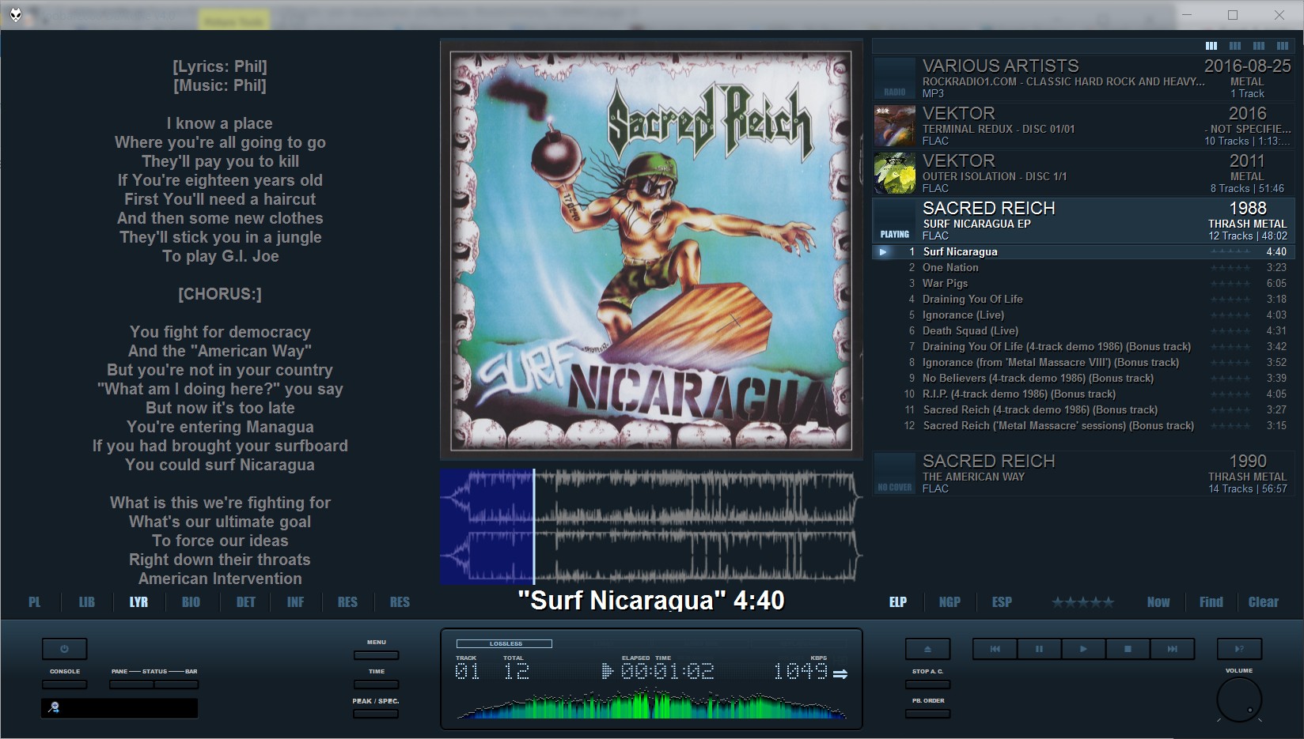
Task: Open the NGP playlist tab
Action: click(x=950, y=602)
